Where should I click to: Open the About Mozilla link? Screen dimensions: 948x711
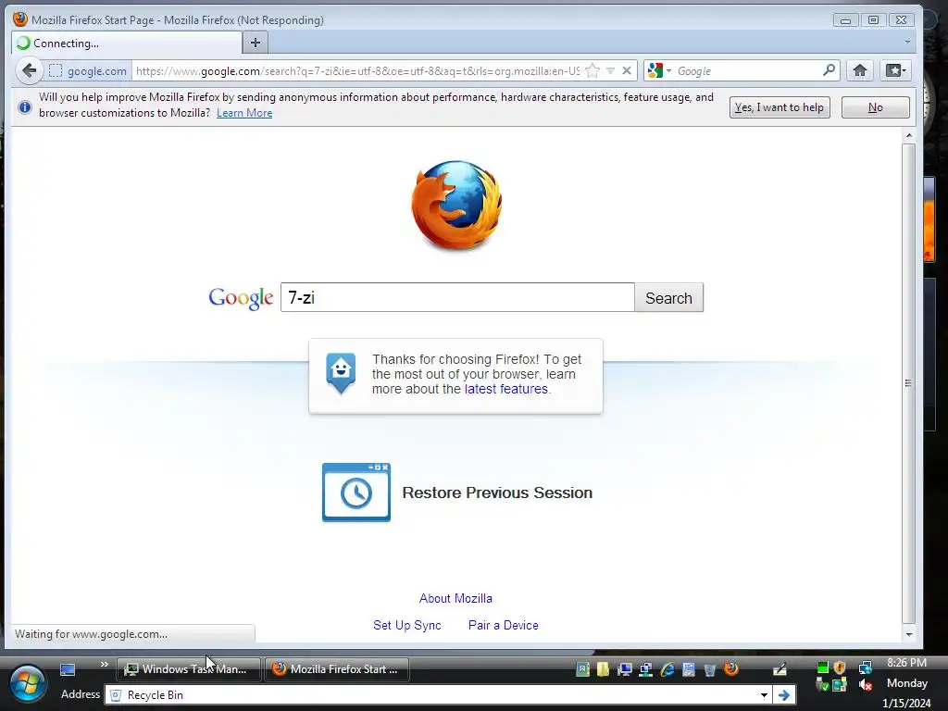click(455, 599)
